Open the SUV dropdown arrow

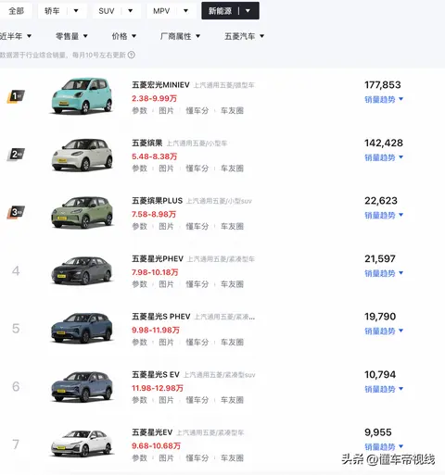(x=131, y=11)
